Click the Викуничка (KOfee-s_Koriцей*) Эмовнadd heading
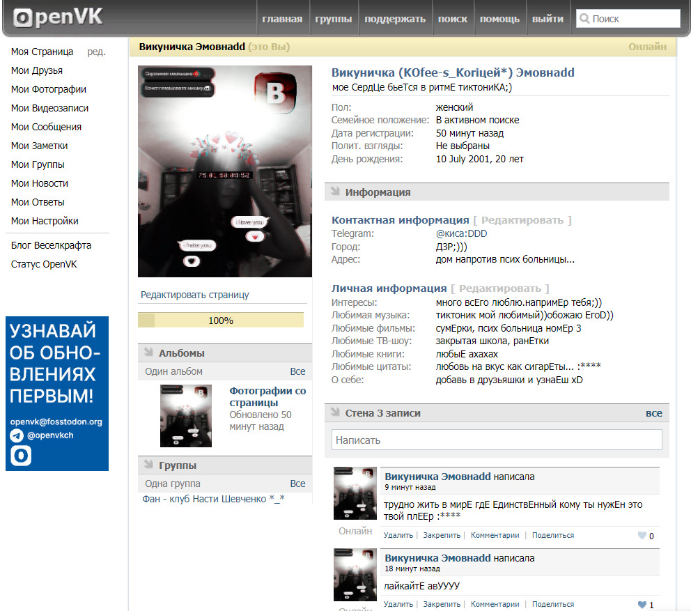691x611 pixels. [x=453, y=72]
